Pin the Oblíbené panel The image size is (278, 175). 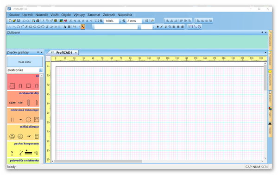(x=262, y=32)
